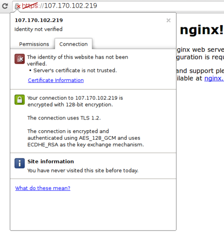Click the crossed-out https text in URL
This screenshot has width=224, height=239.
tap(30, 6)
